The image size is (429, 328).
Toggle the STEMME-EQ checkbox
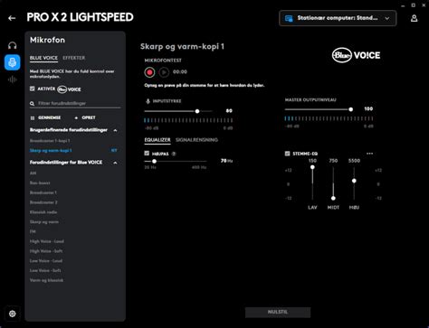tap(287, 154)
